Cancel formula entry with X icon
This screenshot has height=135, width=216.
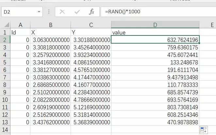[62, 12]
